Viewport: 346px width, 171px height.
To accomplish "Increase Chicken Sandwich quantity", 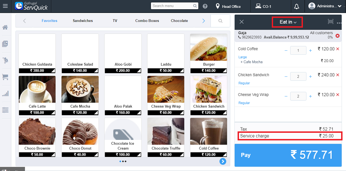I will (x=310, y=77).
